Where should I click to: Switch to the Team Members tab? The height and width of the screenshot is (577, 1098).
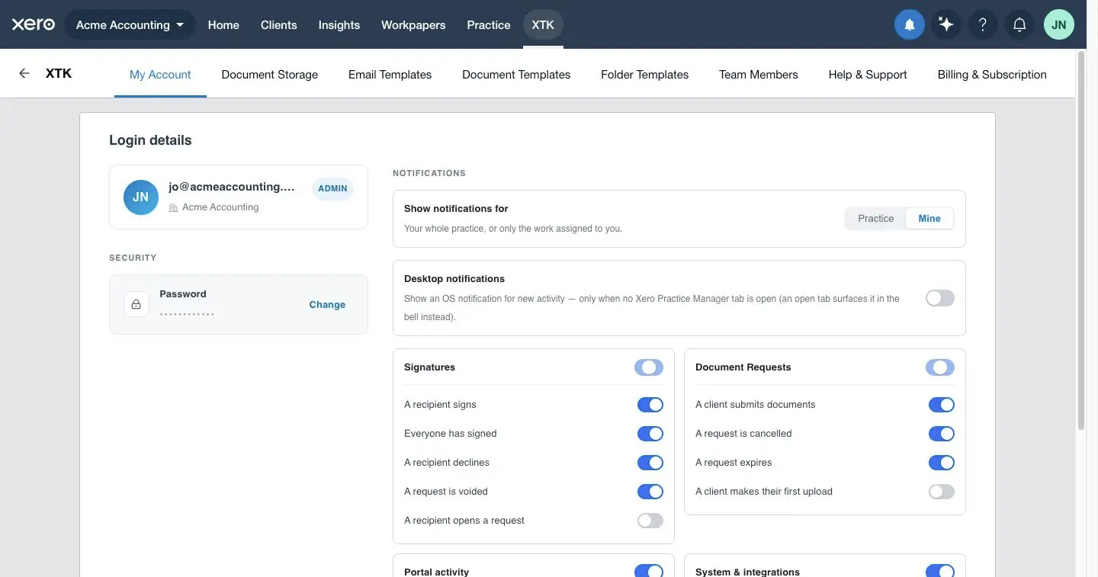pos(759,75)
